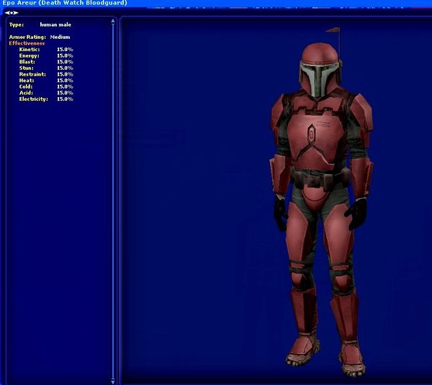Click the scroll up arrow in stats panel
The image size is (432, 385).
point(113,21)
